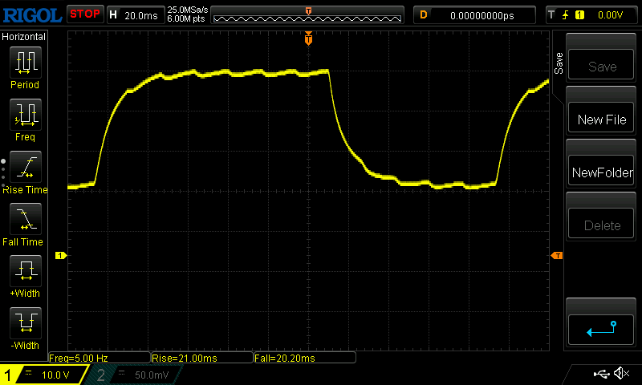Click the orange trigger level marker at right edge
Viewport: 642px width, 385px height.
click(557, 256)
